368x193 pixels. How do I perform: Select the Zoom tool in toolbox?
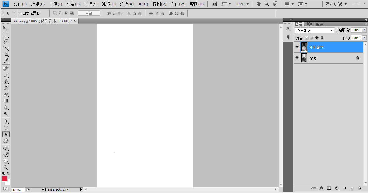point(6,167)
